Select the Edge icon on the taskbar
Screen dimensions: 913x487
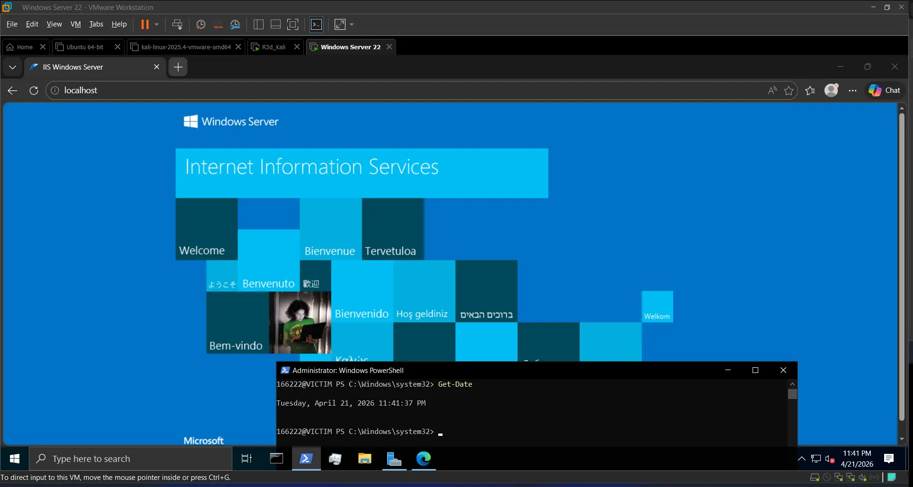[424, 459]
